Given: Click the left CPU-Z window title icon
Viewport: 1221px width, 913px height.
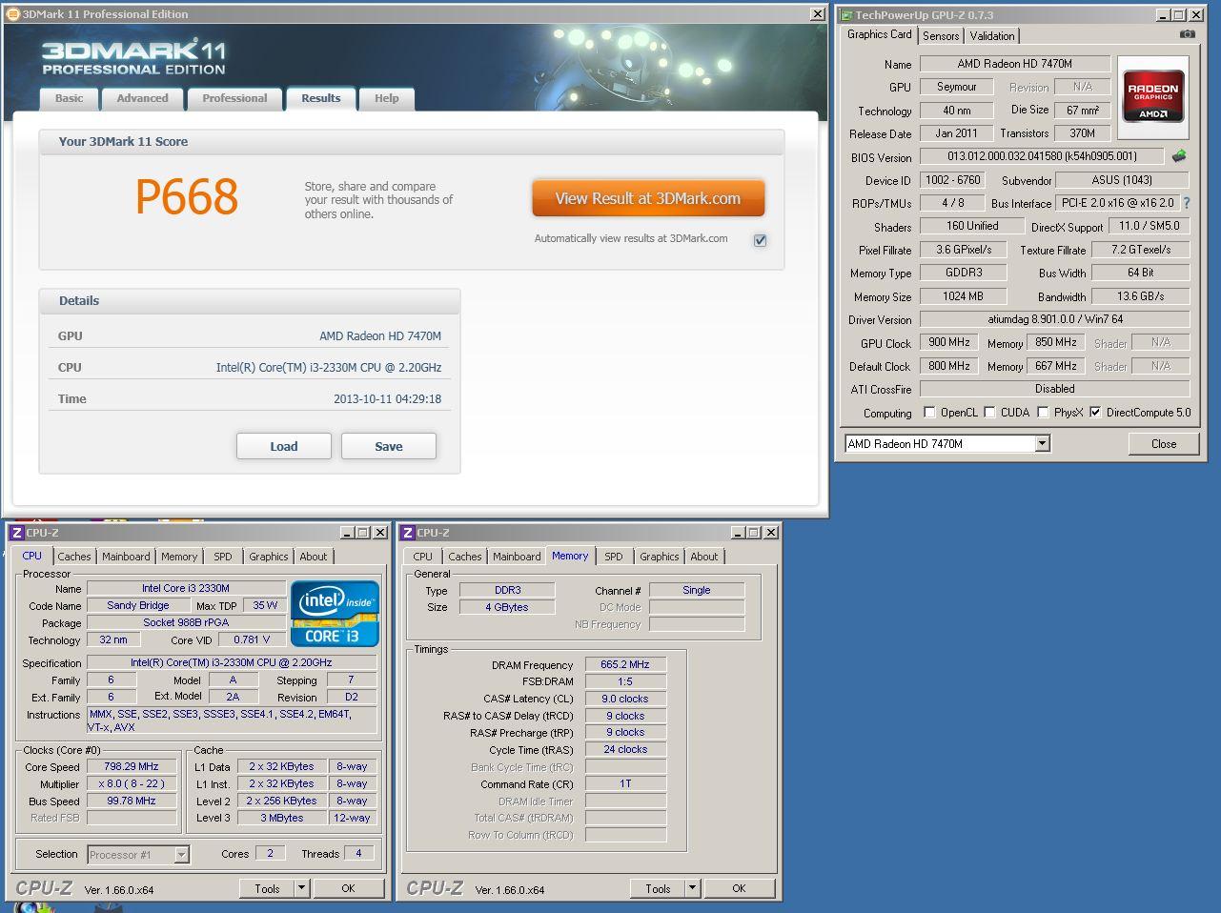Looking at the screenshot, I should pyautogui.click(x=16, y=533).
